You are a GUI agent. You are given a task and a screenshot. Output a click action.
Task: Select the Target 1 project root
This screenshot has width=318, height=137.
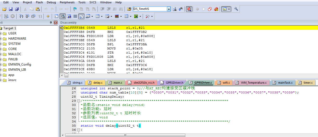10,28
